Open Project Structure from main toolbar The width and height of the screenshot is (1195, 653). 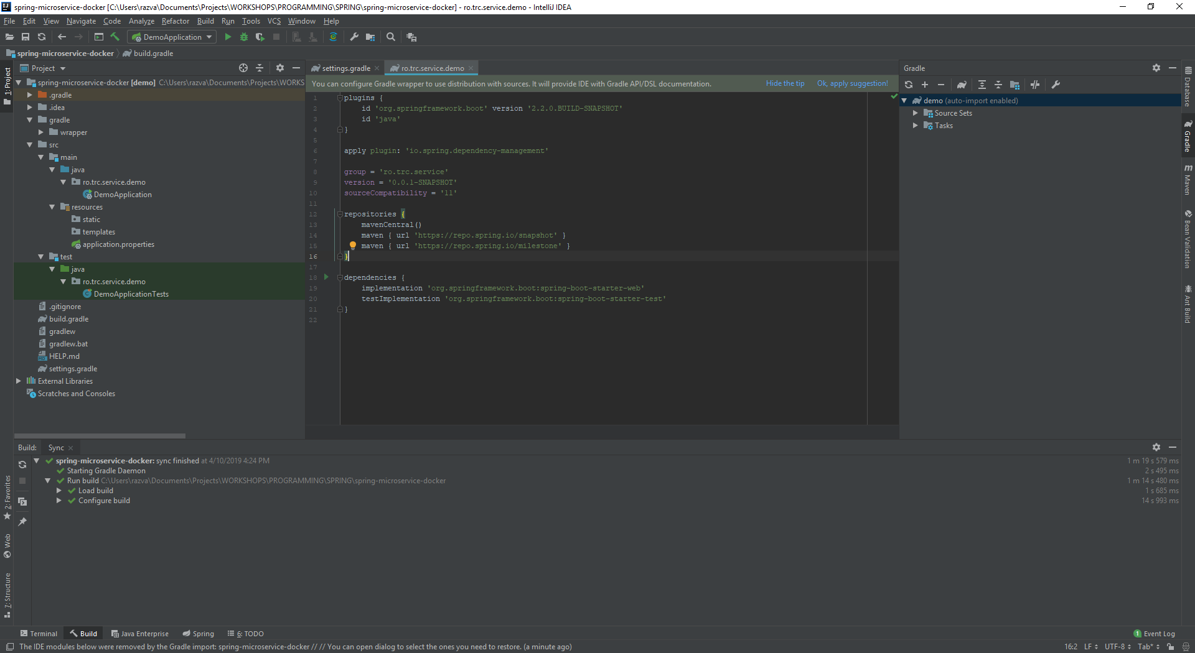[x=370, y=37]
